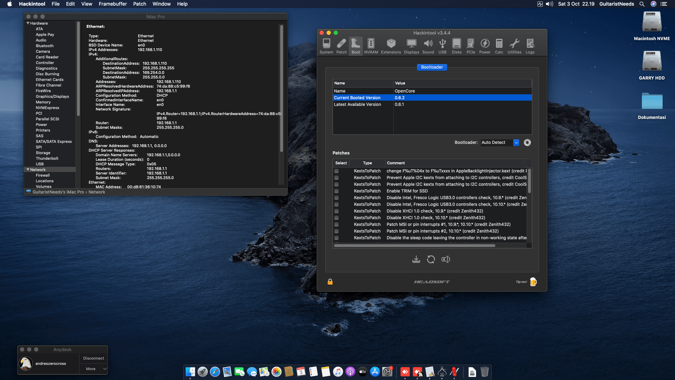This screenshot has width=675, height=380.
Task: Click the download patches icon
Action: [416, 259]
